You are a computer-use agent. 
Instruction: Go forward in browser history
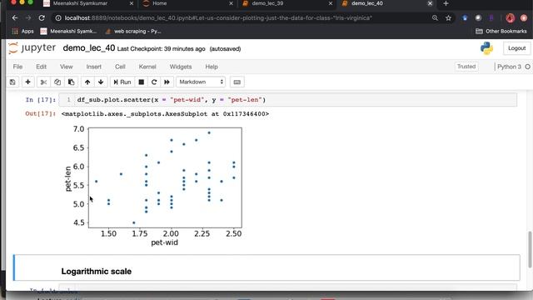click(28, 18)
